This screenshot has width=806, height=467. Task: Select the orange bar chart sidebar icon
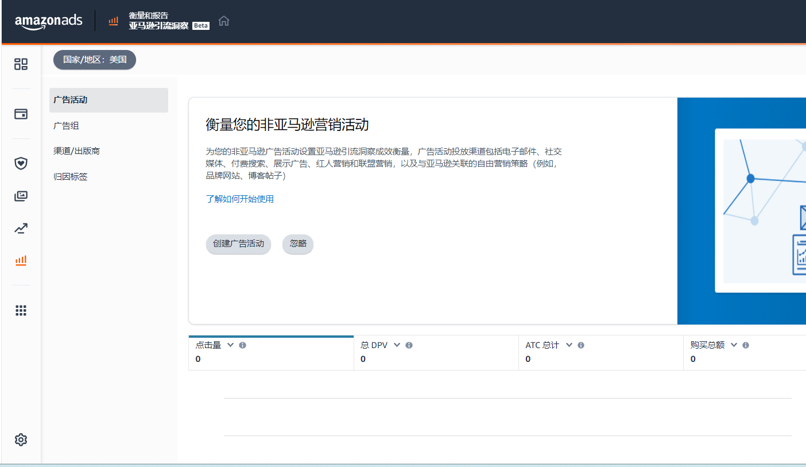pyautogui.click(x=21, y=261)
